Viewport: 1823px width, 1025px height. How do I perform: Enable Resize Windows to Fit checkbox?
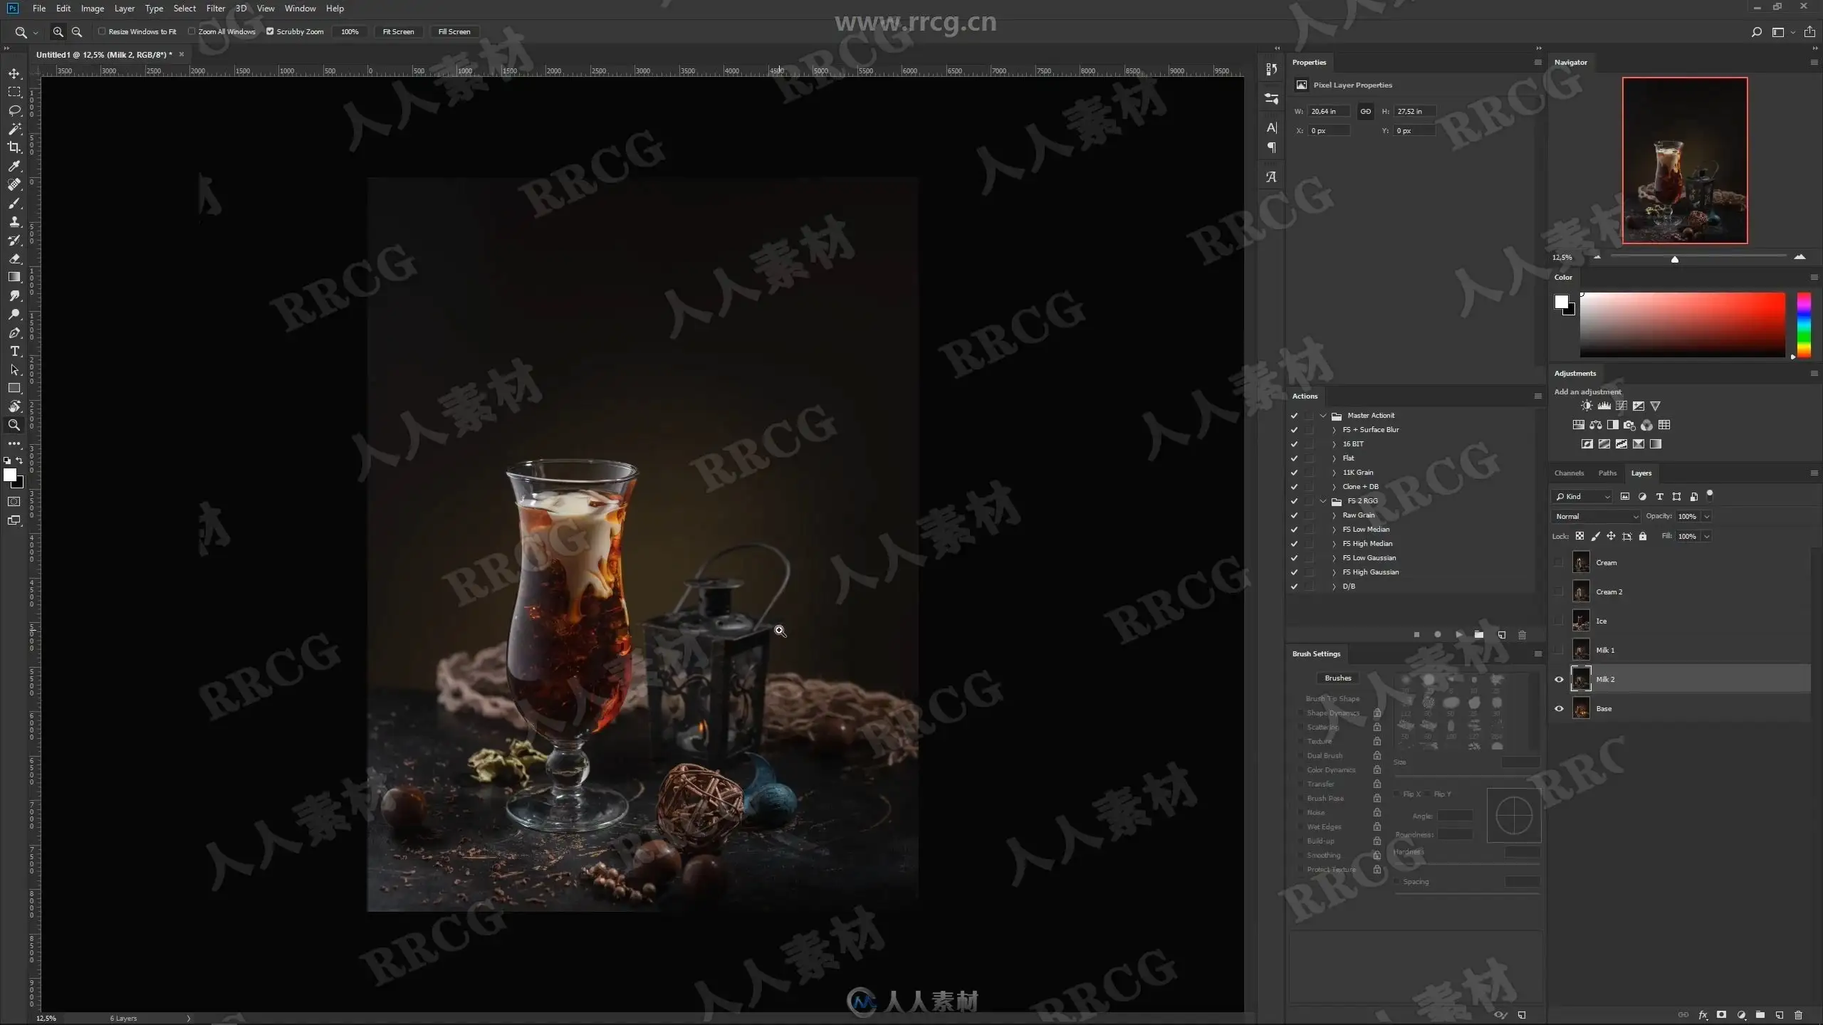coord(102,31)
